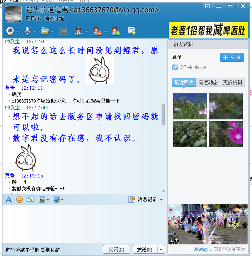Open send options arrow beside 发送
Image resolution: width=252 pixels, height=258 pixels.
point(161,250)
